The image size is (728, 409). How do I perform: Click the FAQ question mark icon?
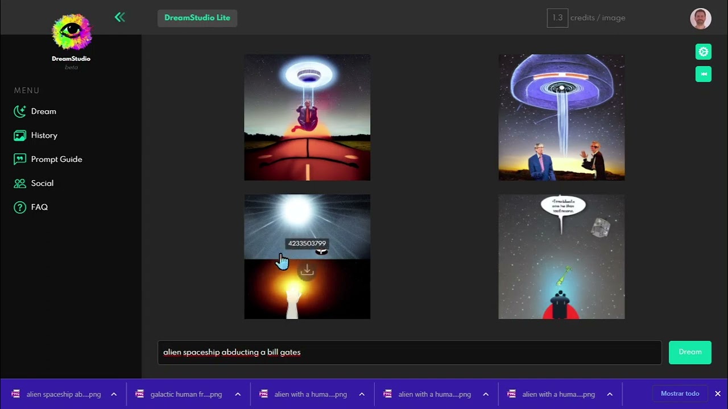point(20,207)
